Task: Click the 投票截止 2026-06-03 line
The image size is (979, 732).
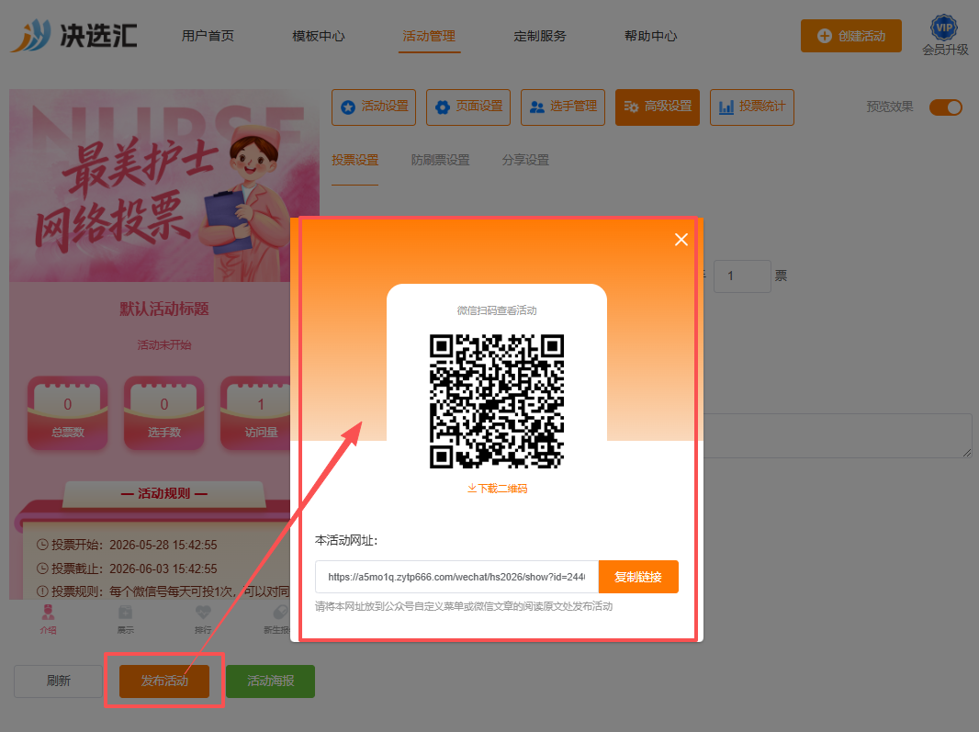Action: [x=127, y=569]
